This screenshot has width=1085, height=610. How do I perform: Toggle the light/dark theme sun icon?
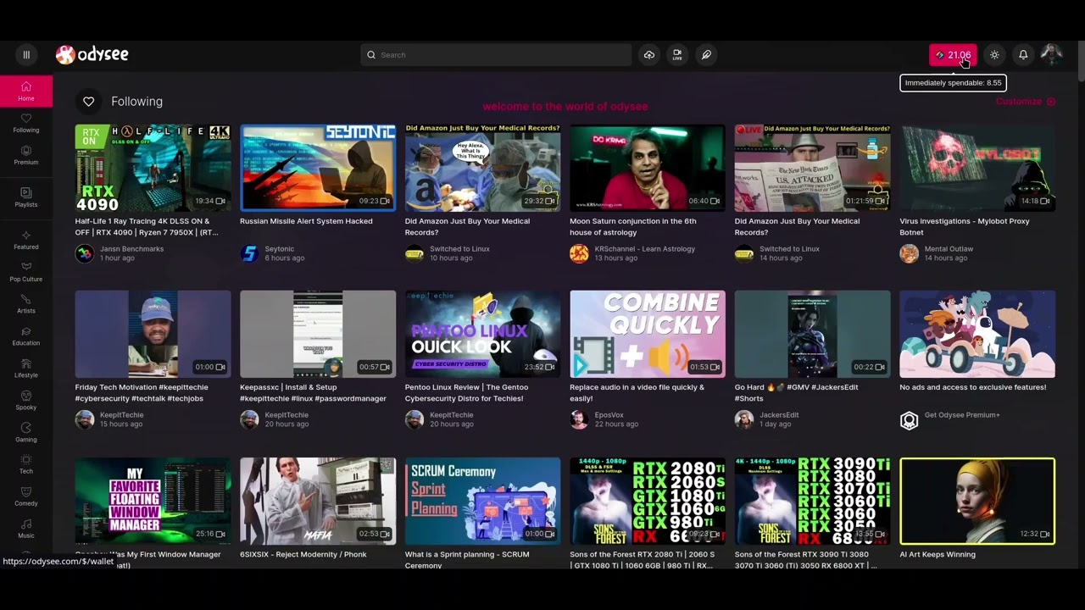pos(994,55)
